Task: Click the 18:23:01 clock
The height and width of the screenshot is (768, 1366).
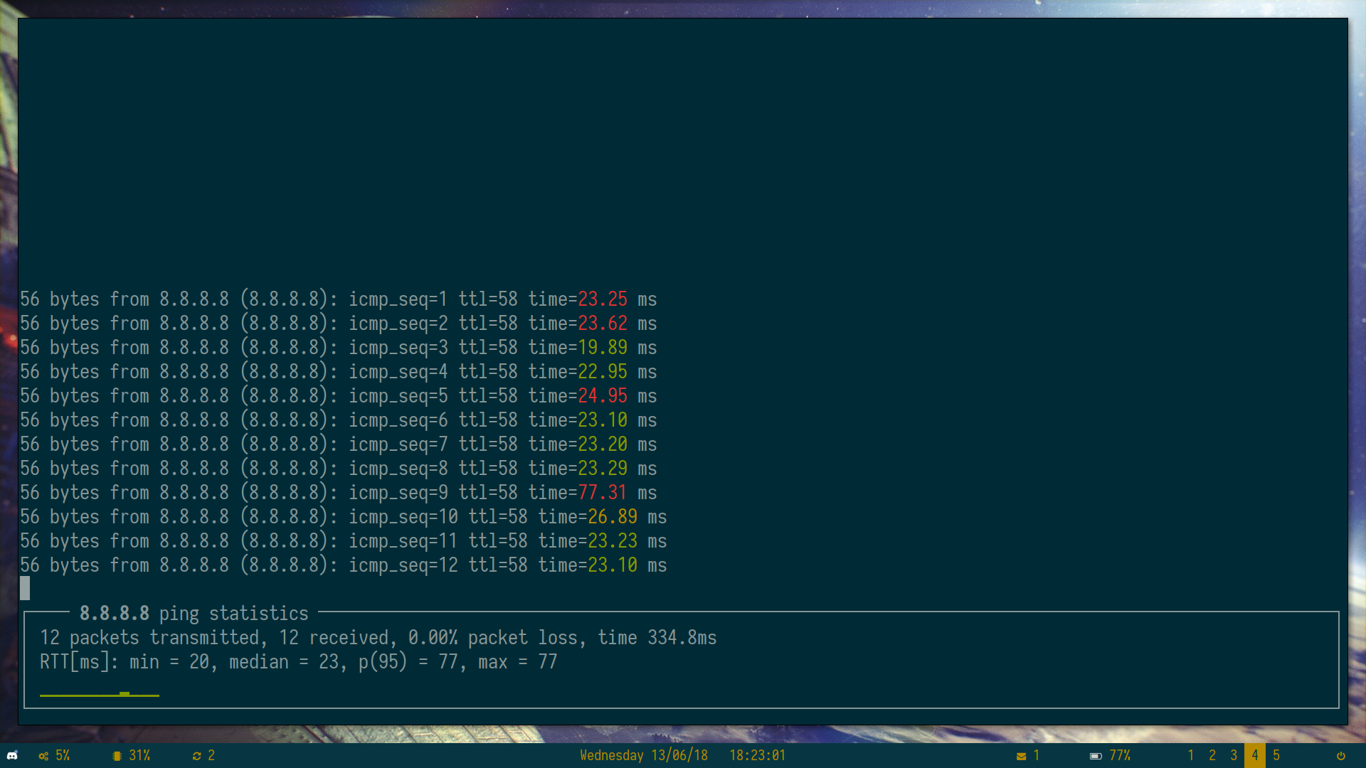Action: coord(756,755)
